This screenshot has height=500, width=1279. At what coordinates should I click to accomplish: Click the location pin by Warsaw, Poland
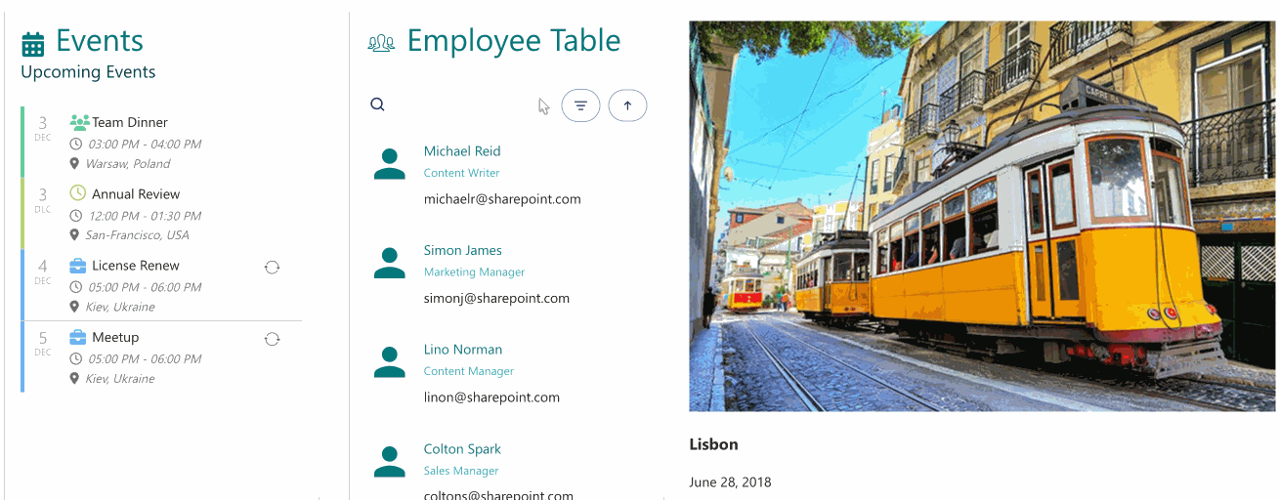pos(74,163)
